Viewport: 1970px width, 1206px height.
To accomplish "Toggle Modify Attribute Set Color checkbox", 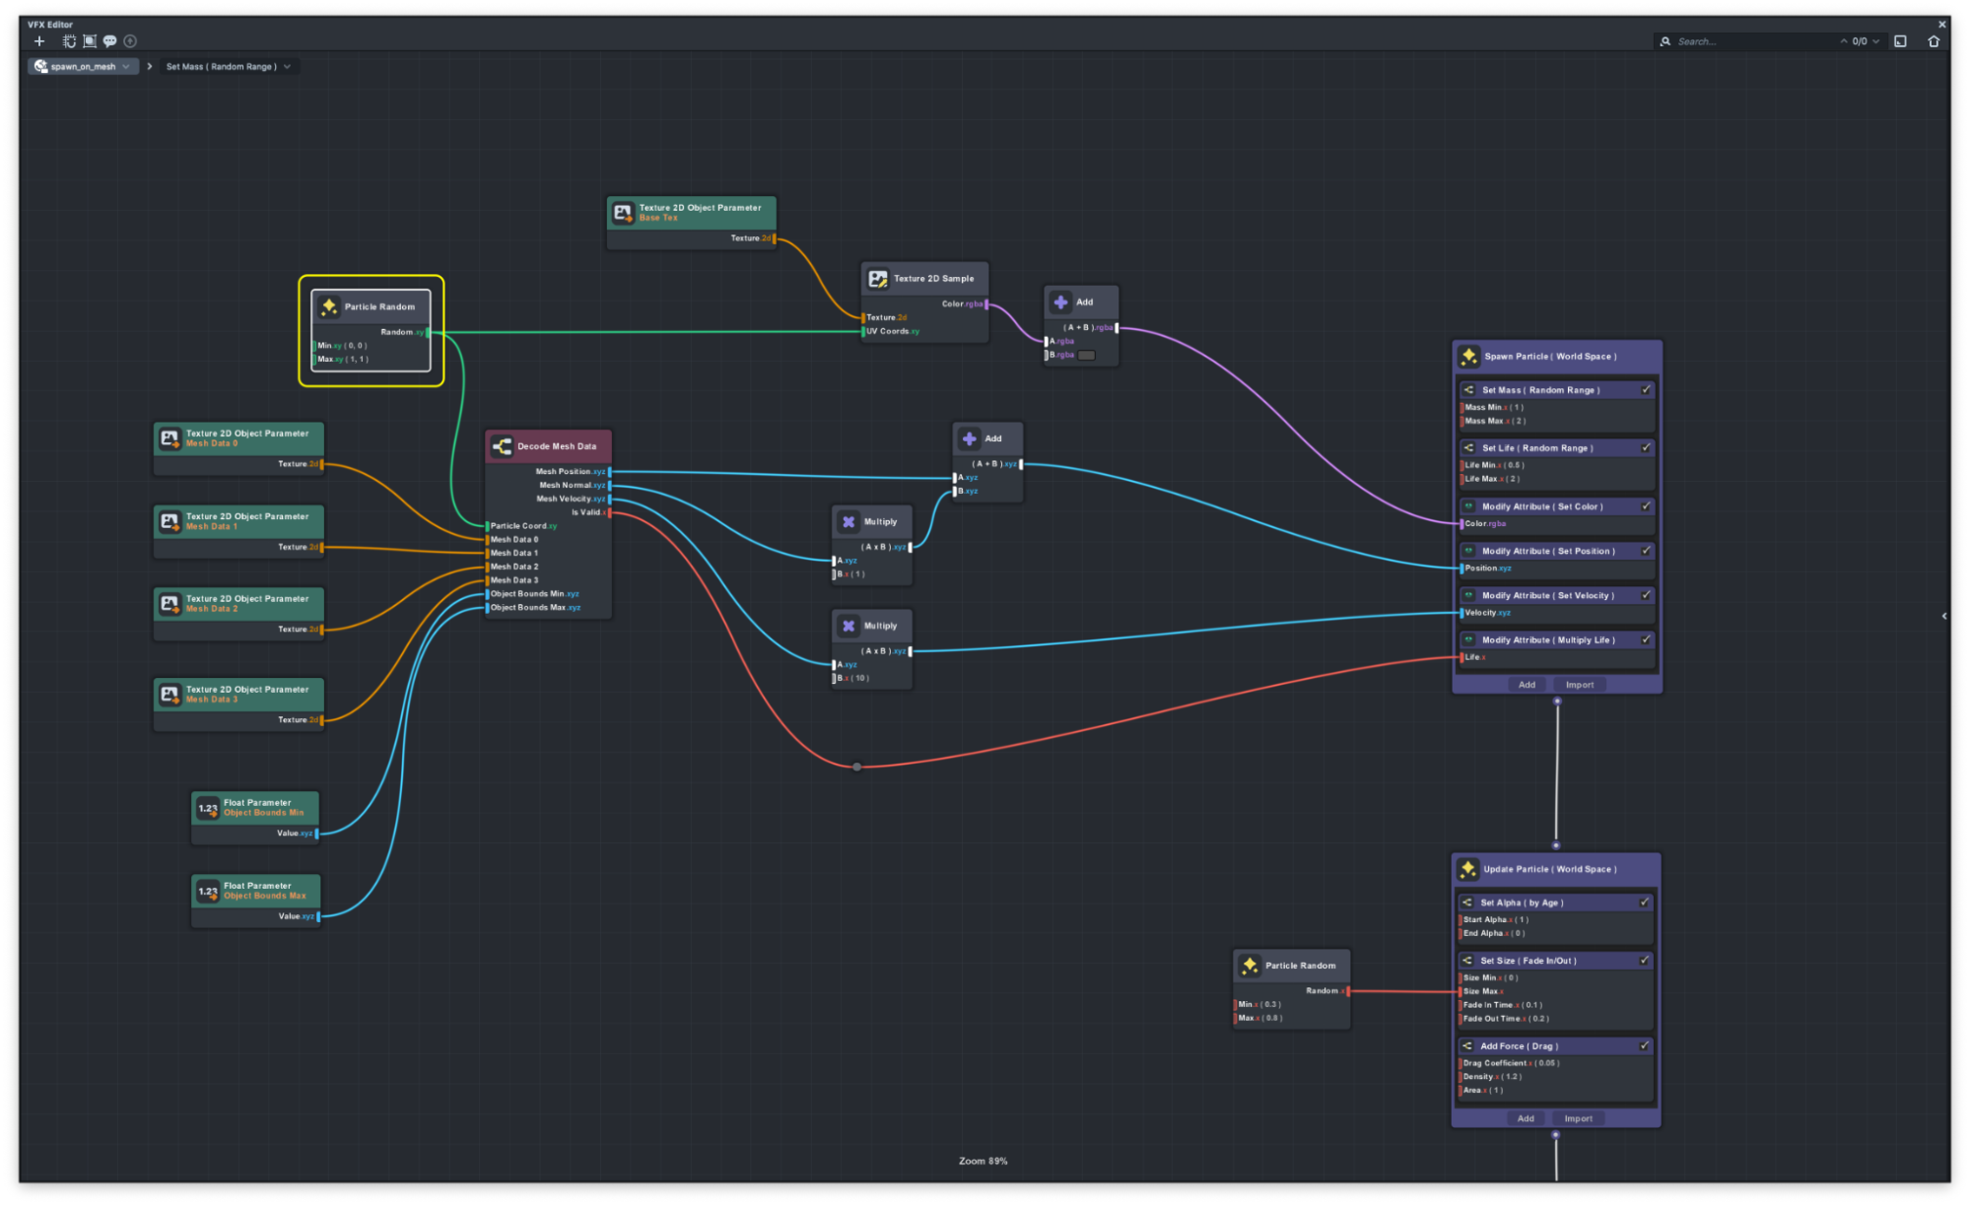I will tap(1646, 506).
